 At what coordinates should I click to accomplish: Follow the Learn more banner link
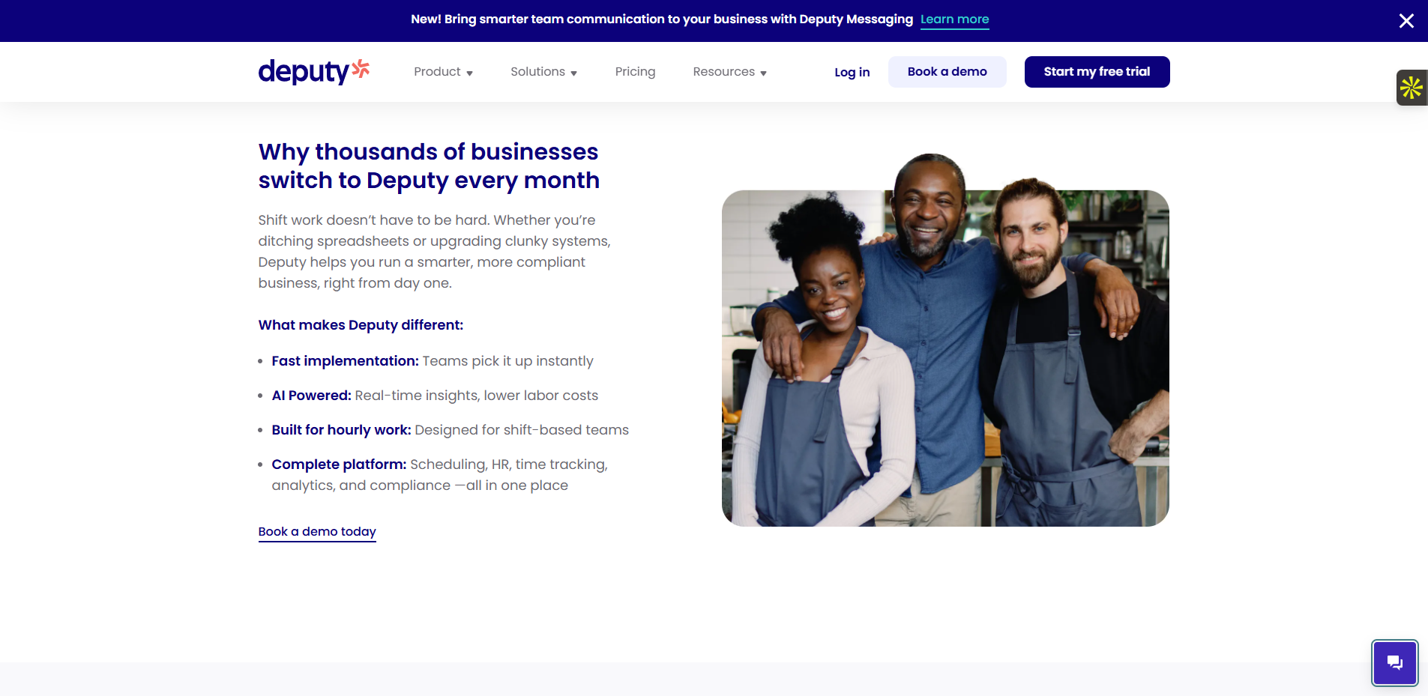[954, 19]
